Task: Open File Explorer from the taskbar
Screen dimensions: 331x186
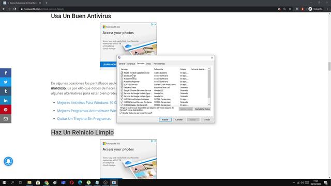Action: point(29,182)
